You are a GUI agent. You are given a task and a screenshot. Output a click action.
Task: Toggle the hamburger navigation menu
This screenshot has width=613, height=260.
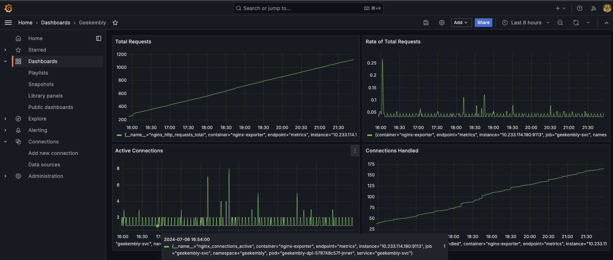(x=8, y=23)
